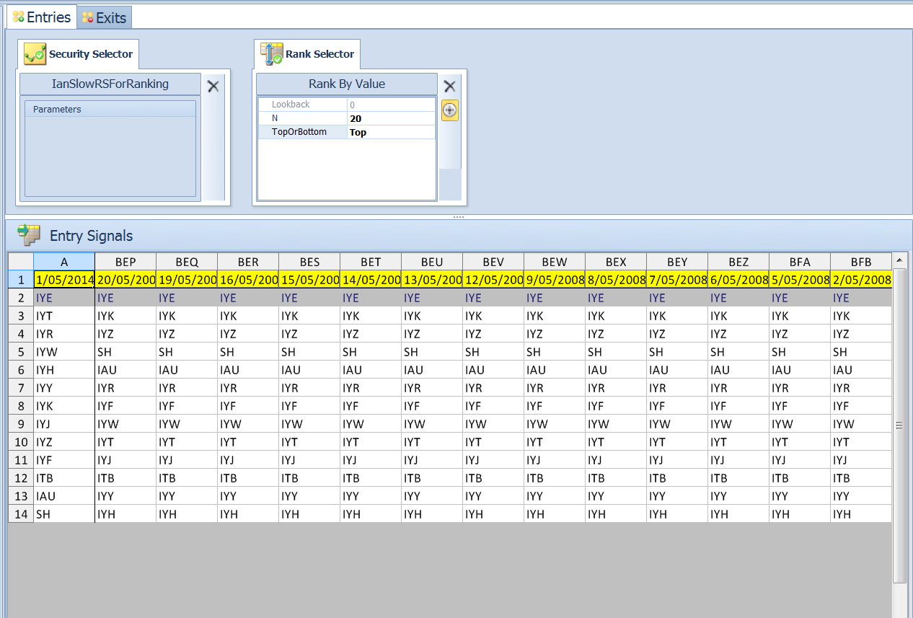Select column header BEP
This screenshot has height=618, width=913.
[x=125, y=262]
